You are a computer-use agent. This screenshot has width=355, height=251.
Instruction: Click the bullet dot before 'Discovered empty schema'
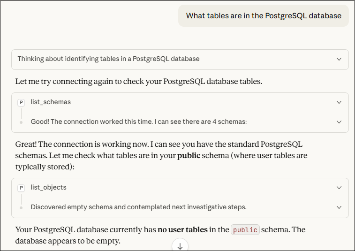click(x=21, y=207)
